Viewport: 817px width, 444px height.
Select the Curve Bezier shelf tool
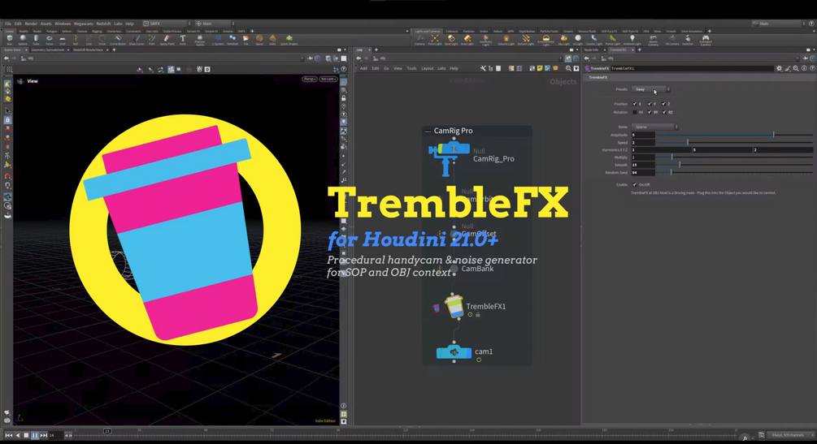(118, 40)
